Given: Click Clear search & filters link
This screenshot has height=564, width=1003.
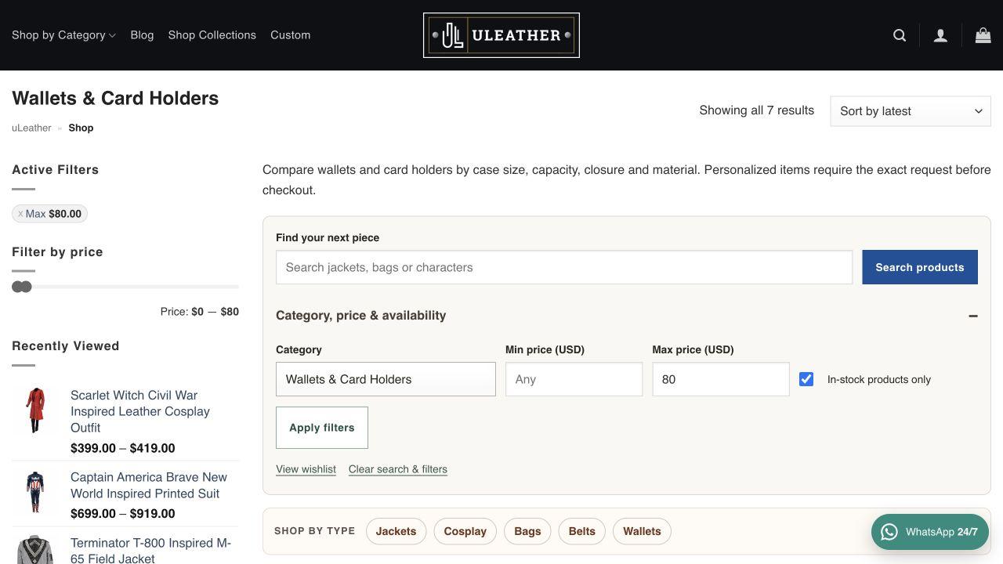Looking at the screenshot, I should click(398, 469).
